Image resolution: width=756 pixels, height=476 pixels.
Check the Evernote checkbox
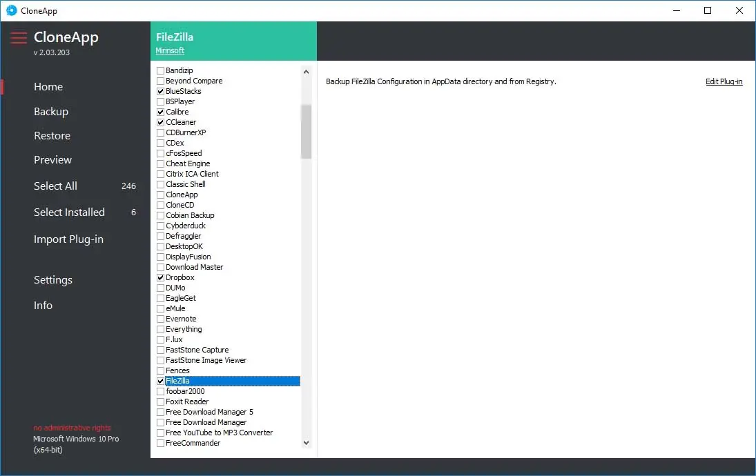(161, 319)
